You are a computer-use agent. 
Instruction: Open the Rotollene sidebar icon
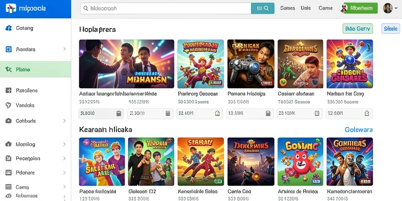9,90
